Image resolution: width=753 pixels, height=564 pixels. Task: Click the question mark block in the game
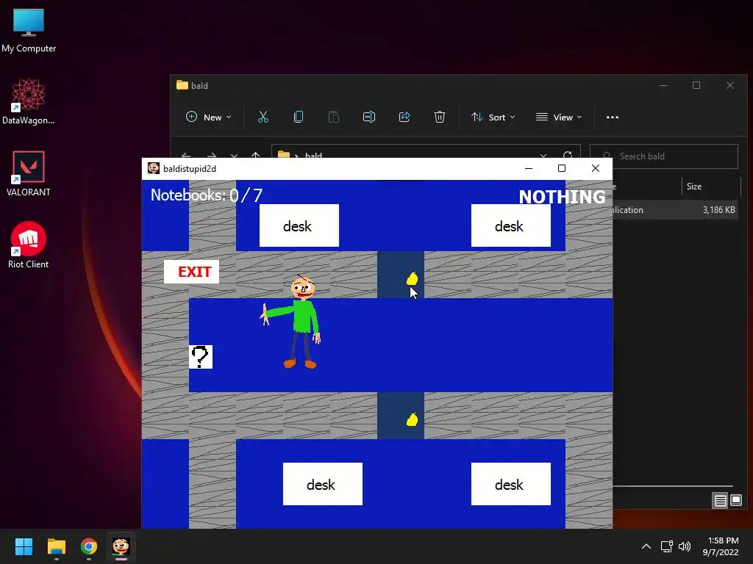tap(201, 358)
